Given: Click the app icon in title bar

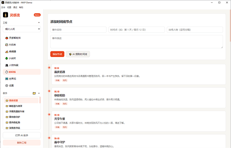Looking at the screenshot, I should [3, 2].
